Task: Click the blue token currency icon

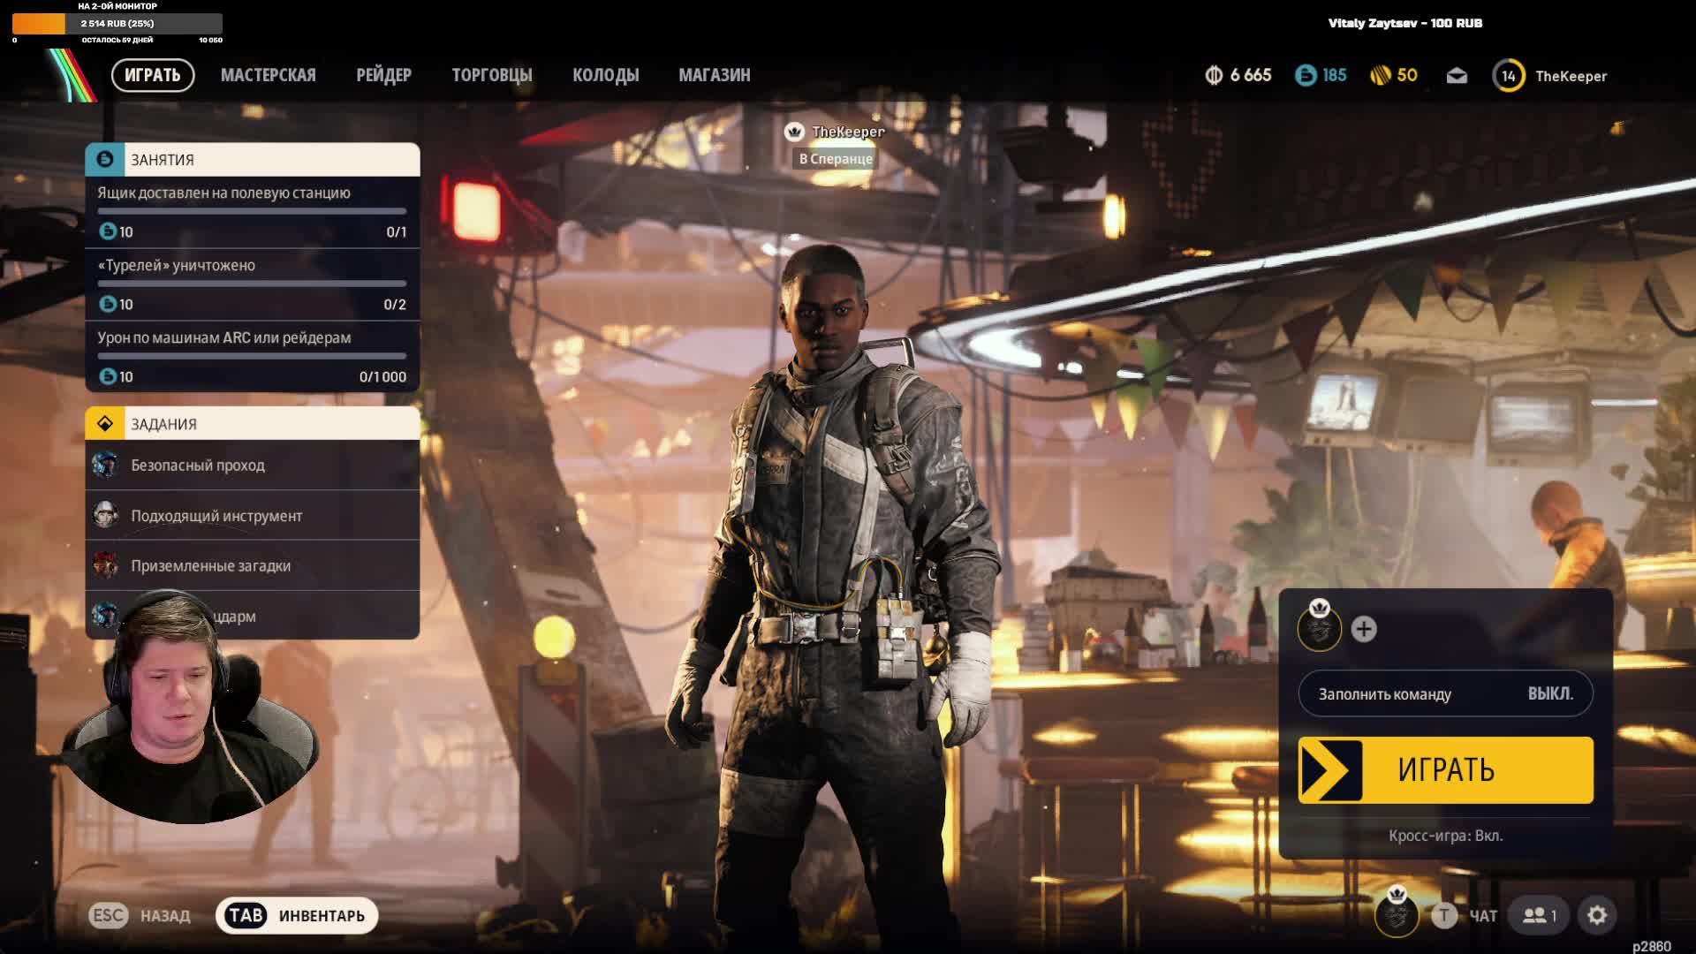Action: 1306,76
